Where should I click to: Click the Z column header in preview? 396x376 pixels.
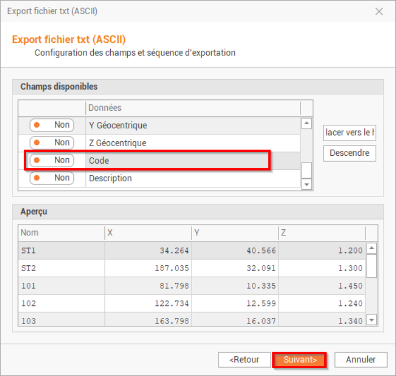click(322, 233)
